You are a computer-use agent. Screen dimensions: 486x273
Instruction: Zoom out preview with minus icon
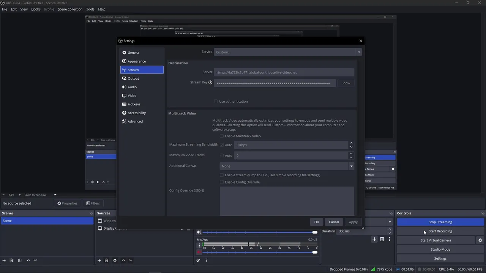tap(3, 195)
